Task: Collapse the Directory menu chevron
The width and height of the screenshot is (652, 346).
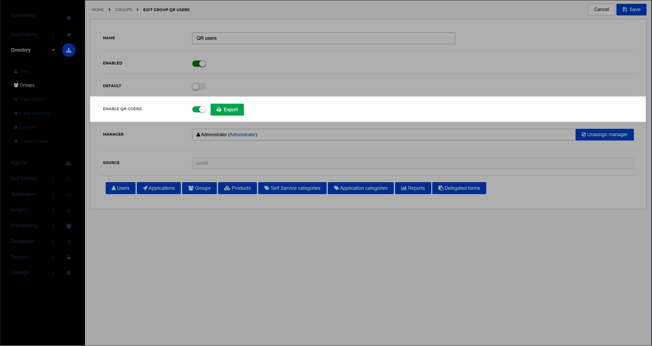Action: [53, 50]
